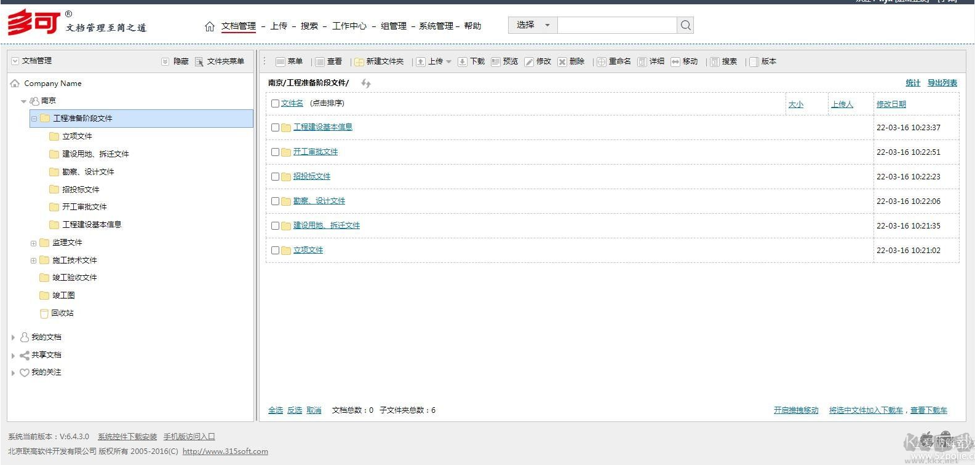Viewport: 975px width, 465px height.
Task: Open 上传 in top navigation
Action: click(279, 26)
